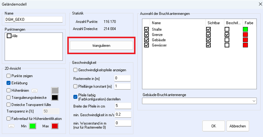Viewport: 263px width, 137px height.
Task: Uncheck Beschriftung for Grenze row
Action: [x=227, y=35]
